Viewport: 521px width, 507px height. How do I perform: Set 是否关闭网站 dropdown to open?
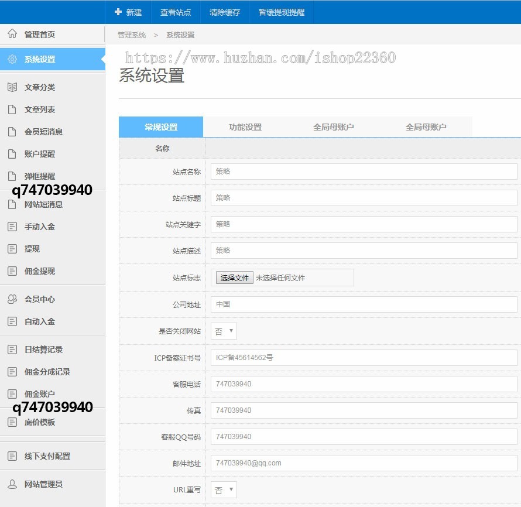223,331
